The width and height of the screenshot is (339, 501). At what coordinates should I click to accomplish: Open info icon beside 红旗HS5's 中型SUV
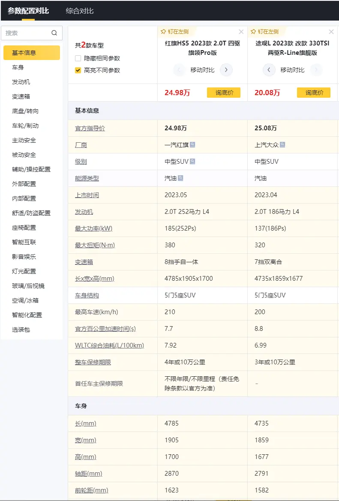click(x=192, y=161)
